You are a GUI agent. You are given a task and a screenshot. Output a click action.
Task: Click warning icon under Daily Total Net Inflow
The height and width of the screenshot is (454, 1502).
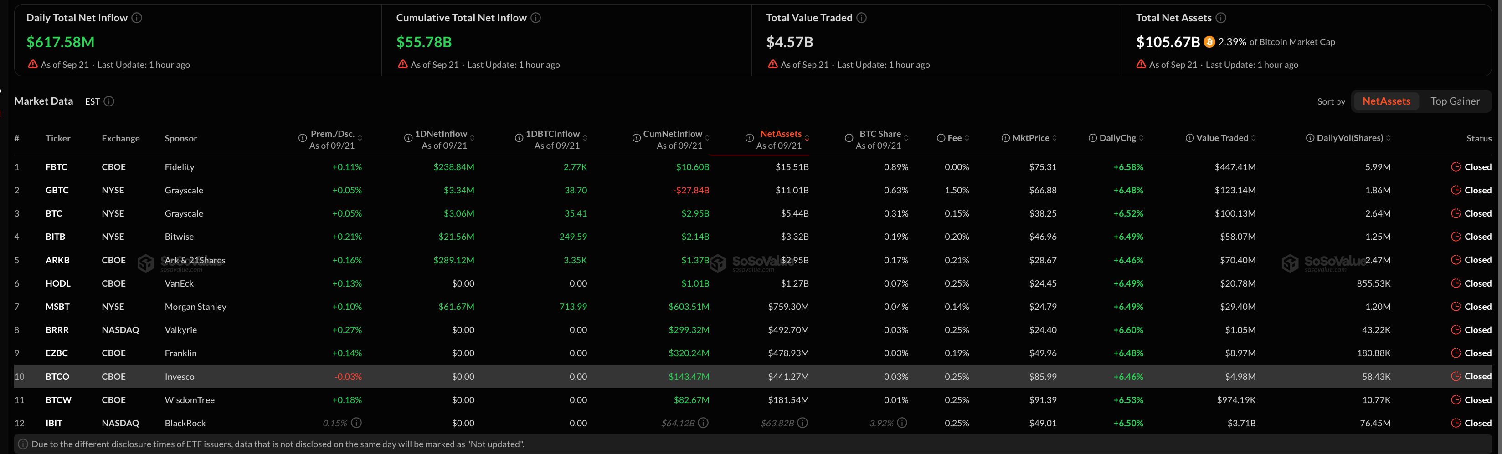(x=33, y=64)
